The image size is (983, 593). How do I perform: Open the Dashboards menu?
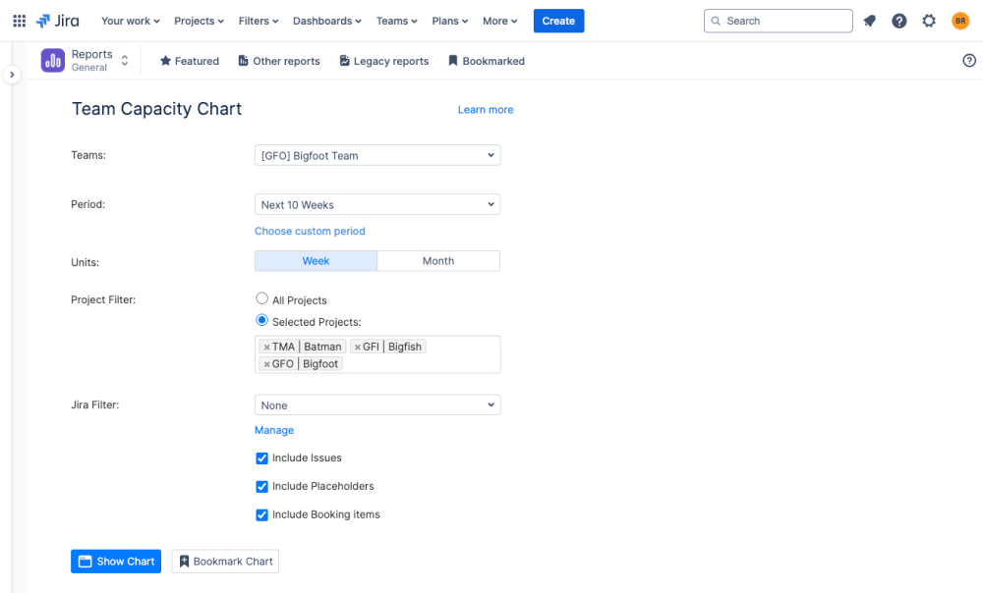point(327,21)
